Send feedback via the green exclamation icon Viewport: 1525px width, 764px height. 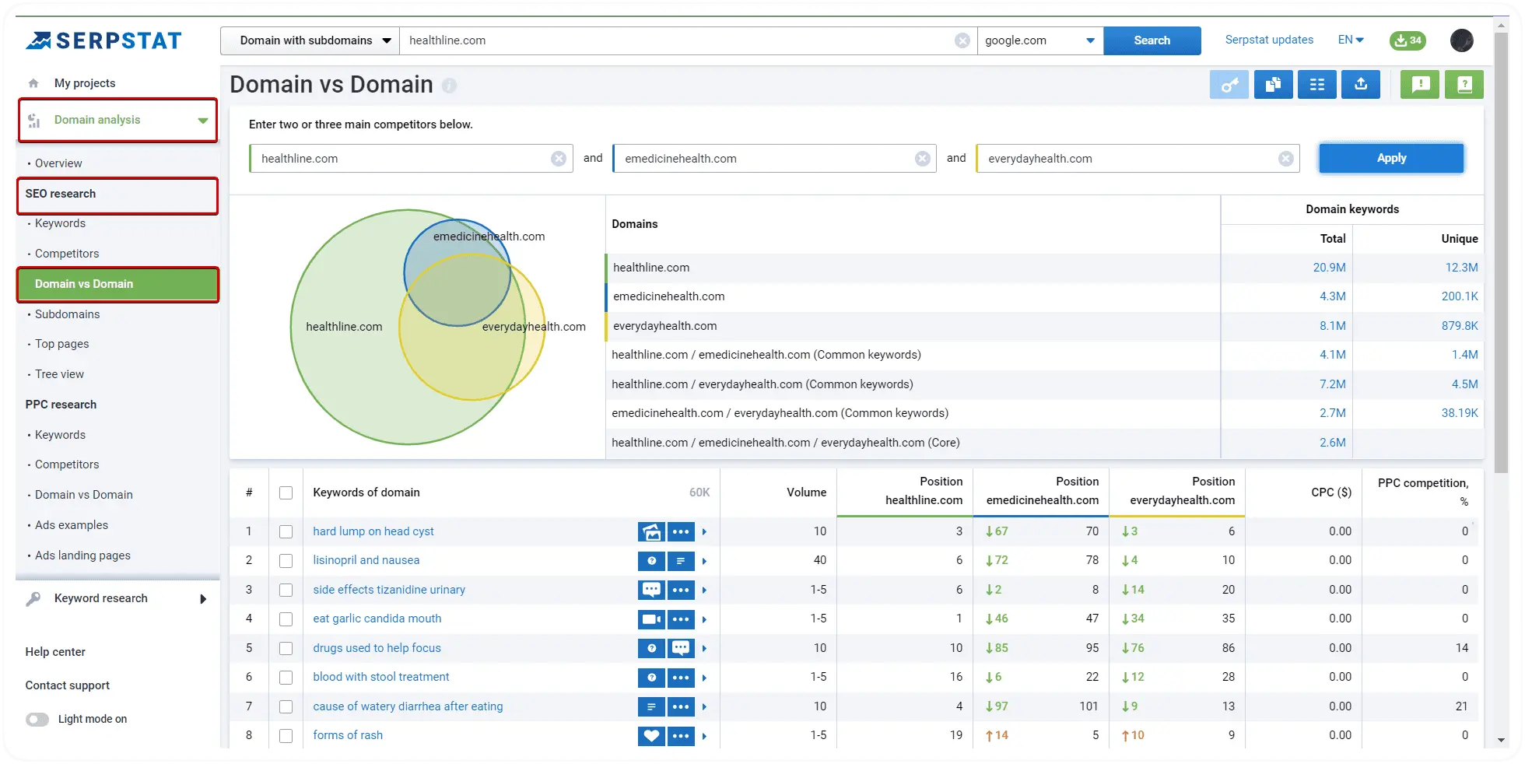click(1419, 84)
